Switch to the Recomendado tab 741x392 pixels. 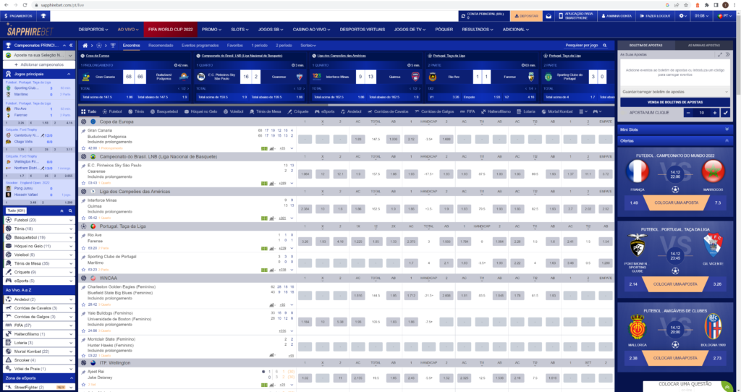pyautogui.click(x=161, y=46)
